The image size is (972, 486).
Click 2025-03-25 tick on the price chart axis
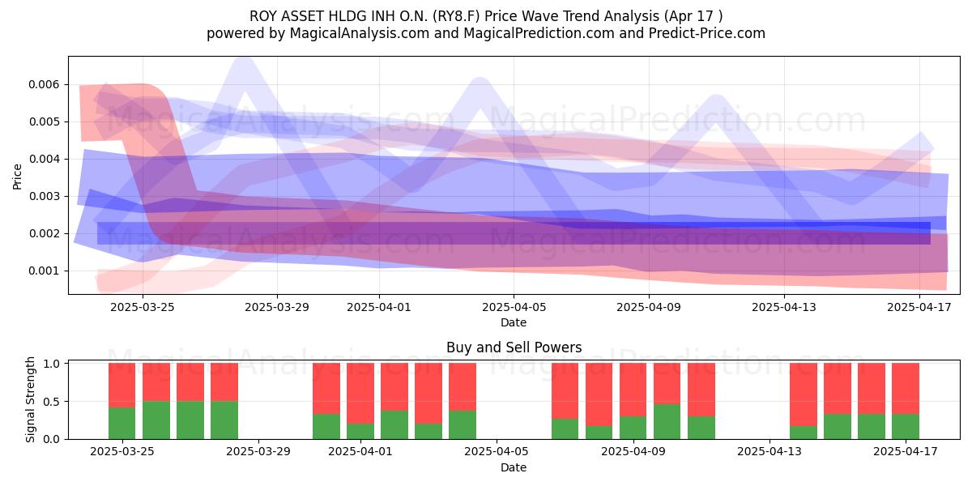click(x=143, y=307)
